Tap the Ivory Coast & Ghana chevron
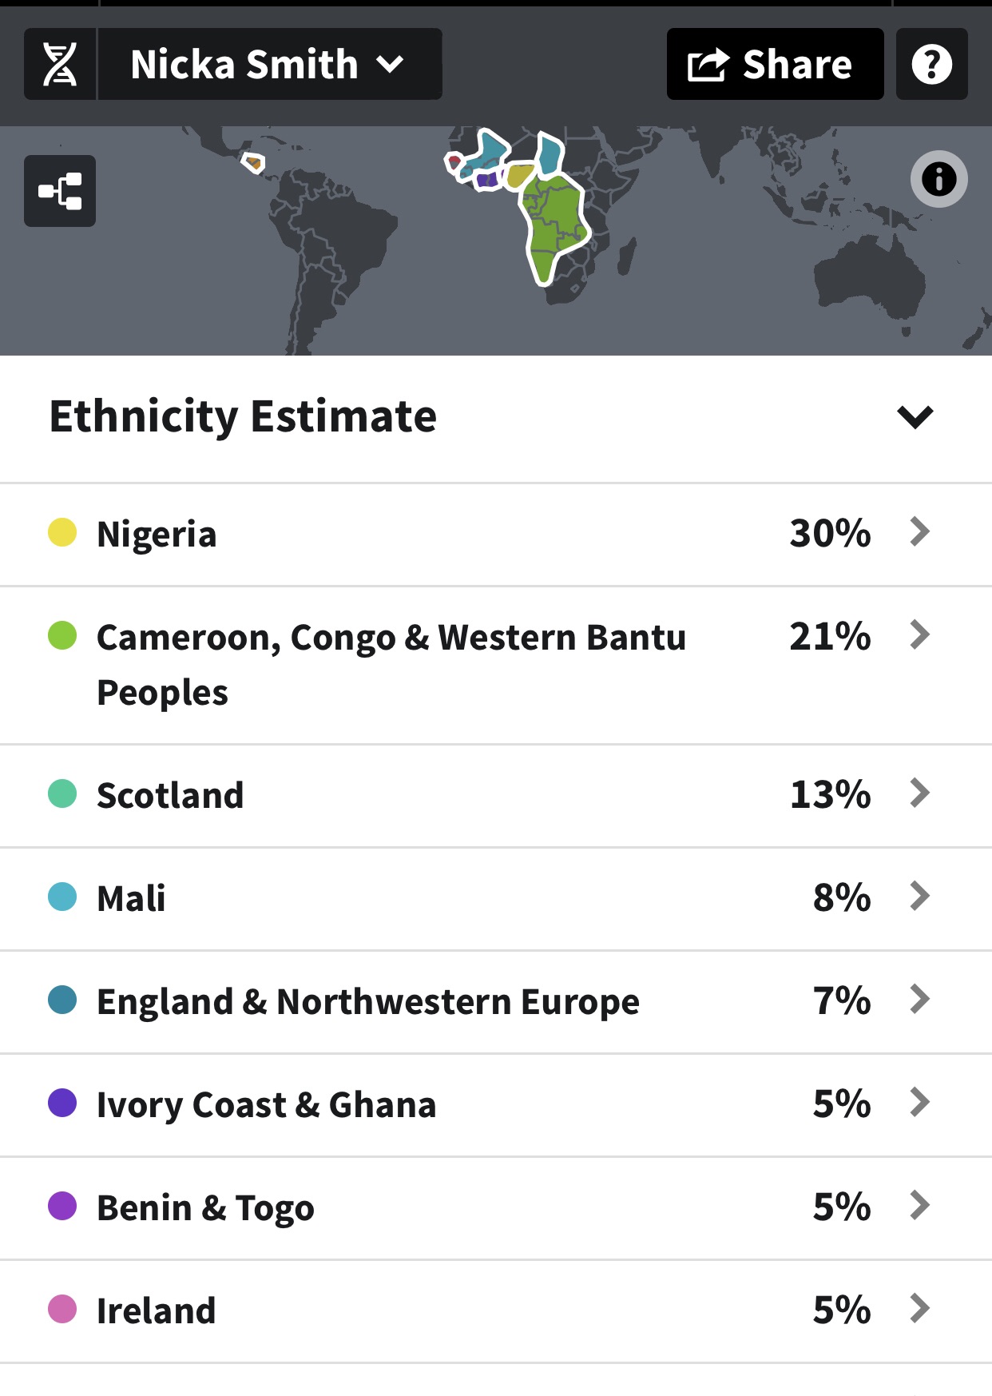 tap(920, 1103)
